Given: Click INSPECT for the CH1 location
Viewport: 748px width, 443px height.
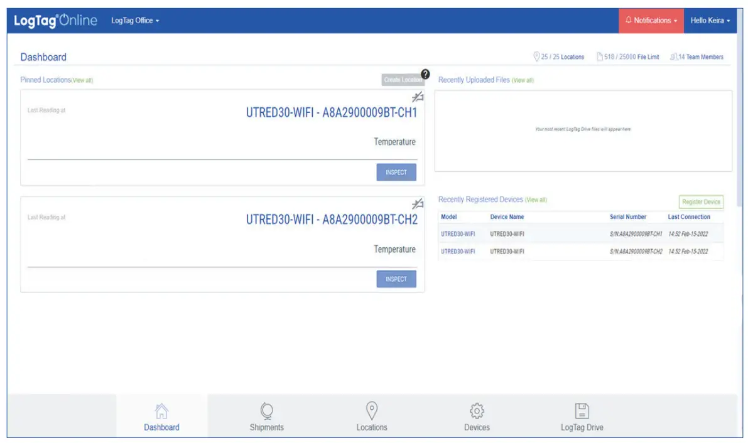Looking at the screenshot, I should pos(396,172).
